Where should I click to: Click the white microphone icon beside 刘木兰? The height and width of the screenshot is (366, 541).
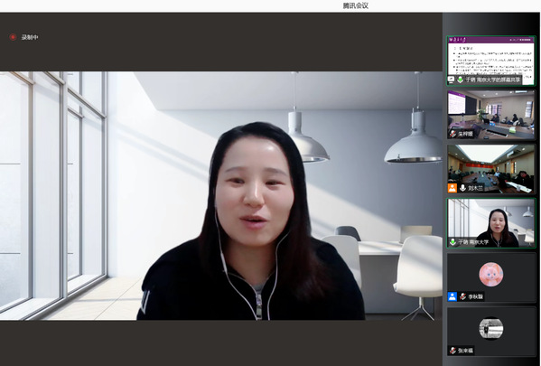pos(462,188)
